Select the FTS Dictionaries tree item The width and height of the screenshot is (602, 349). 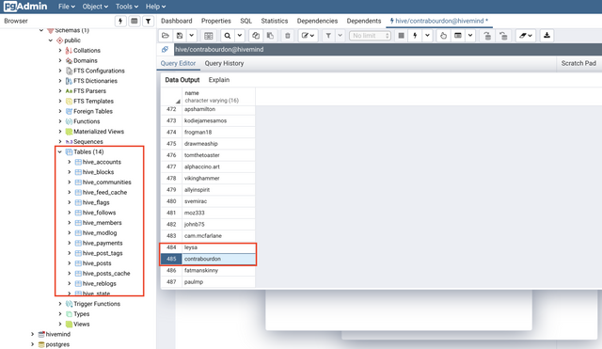pyautogui.click(x=95, y=81)
